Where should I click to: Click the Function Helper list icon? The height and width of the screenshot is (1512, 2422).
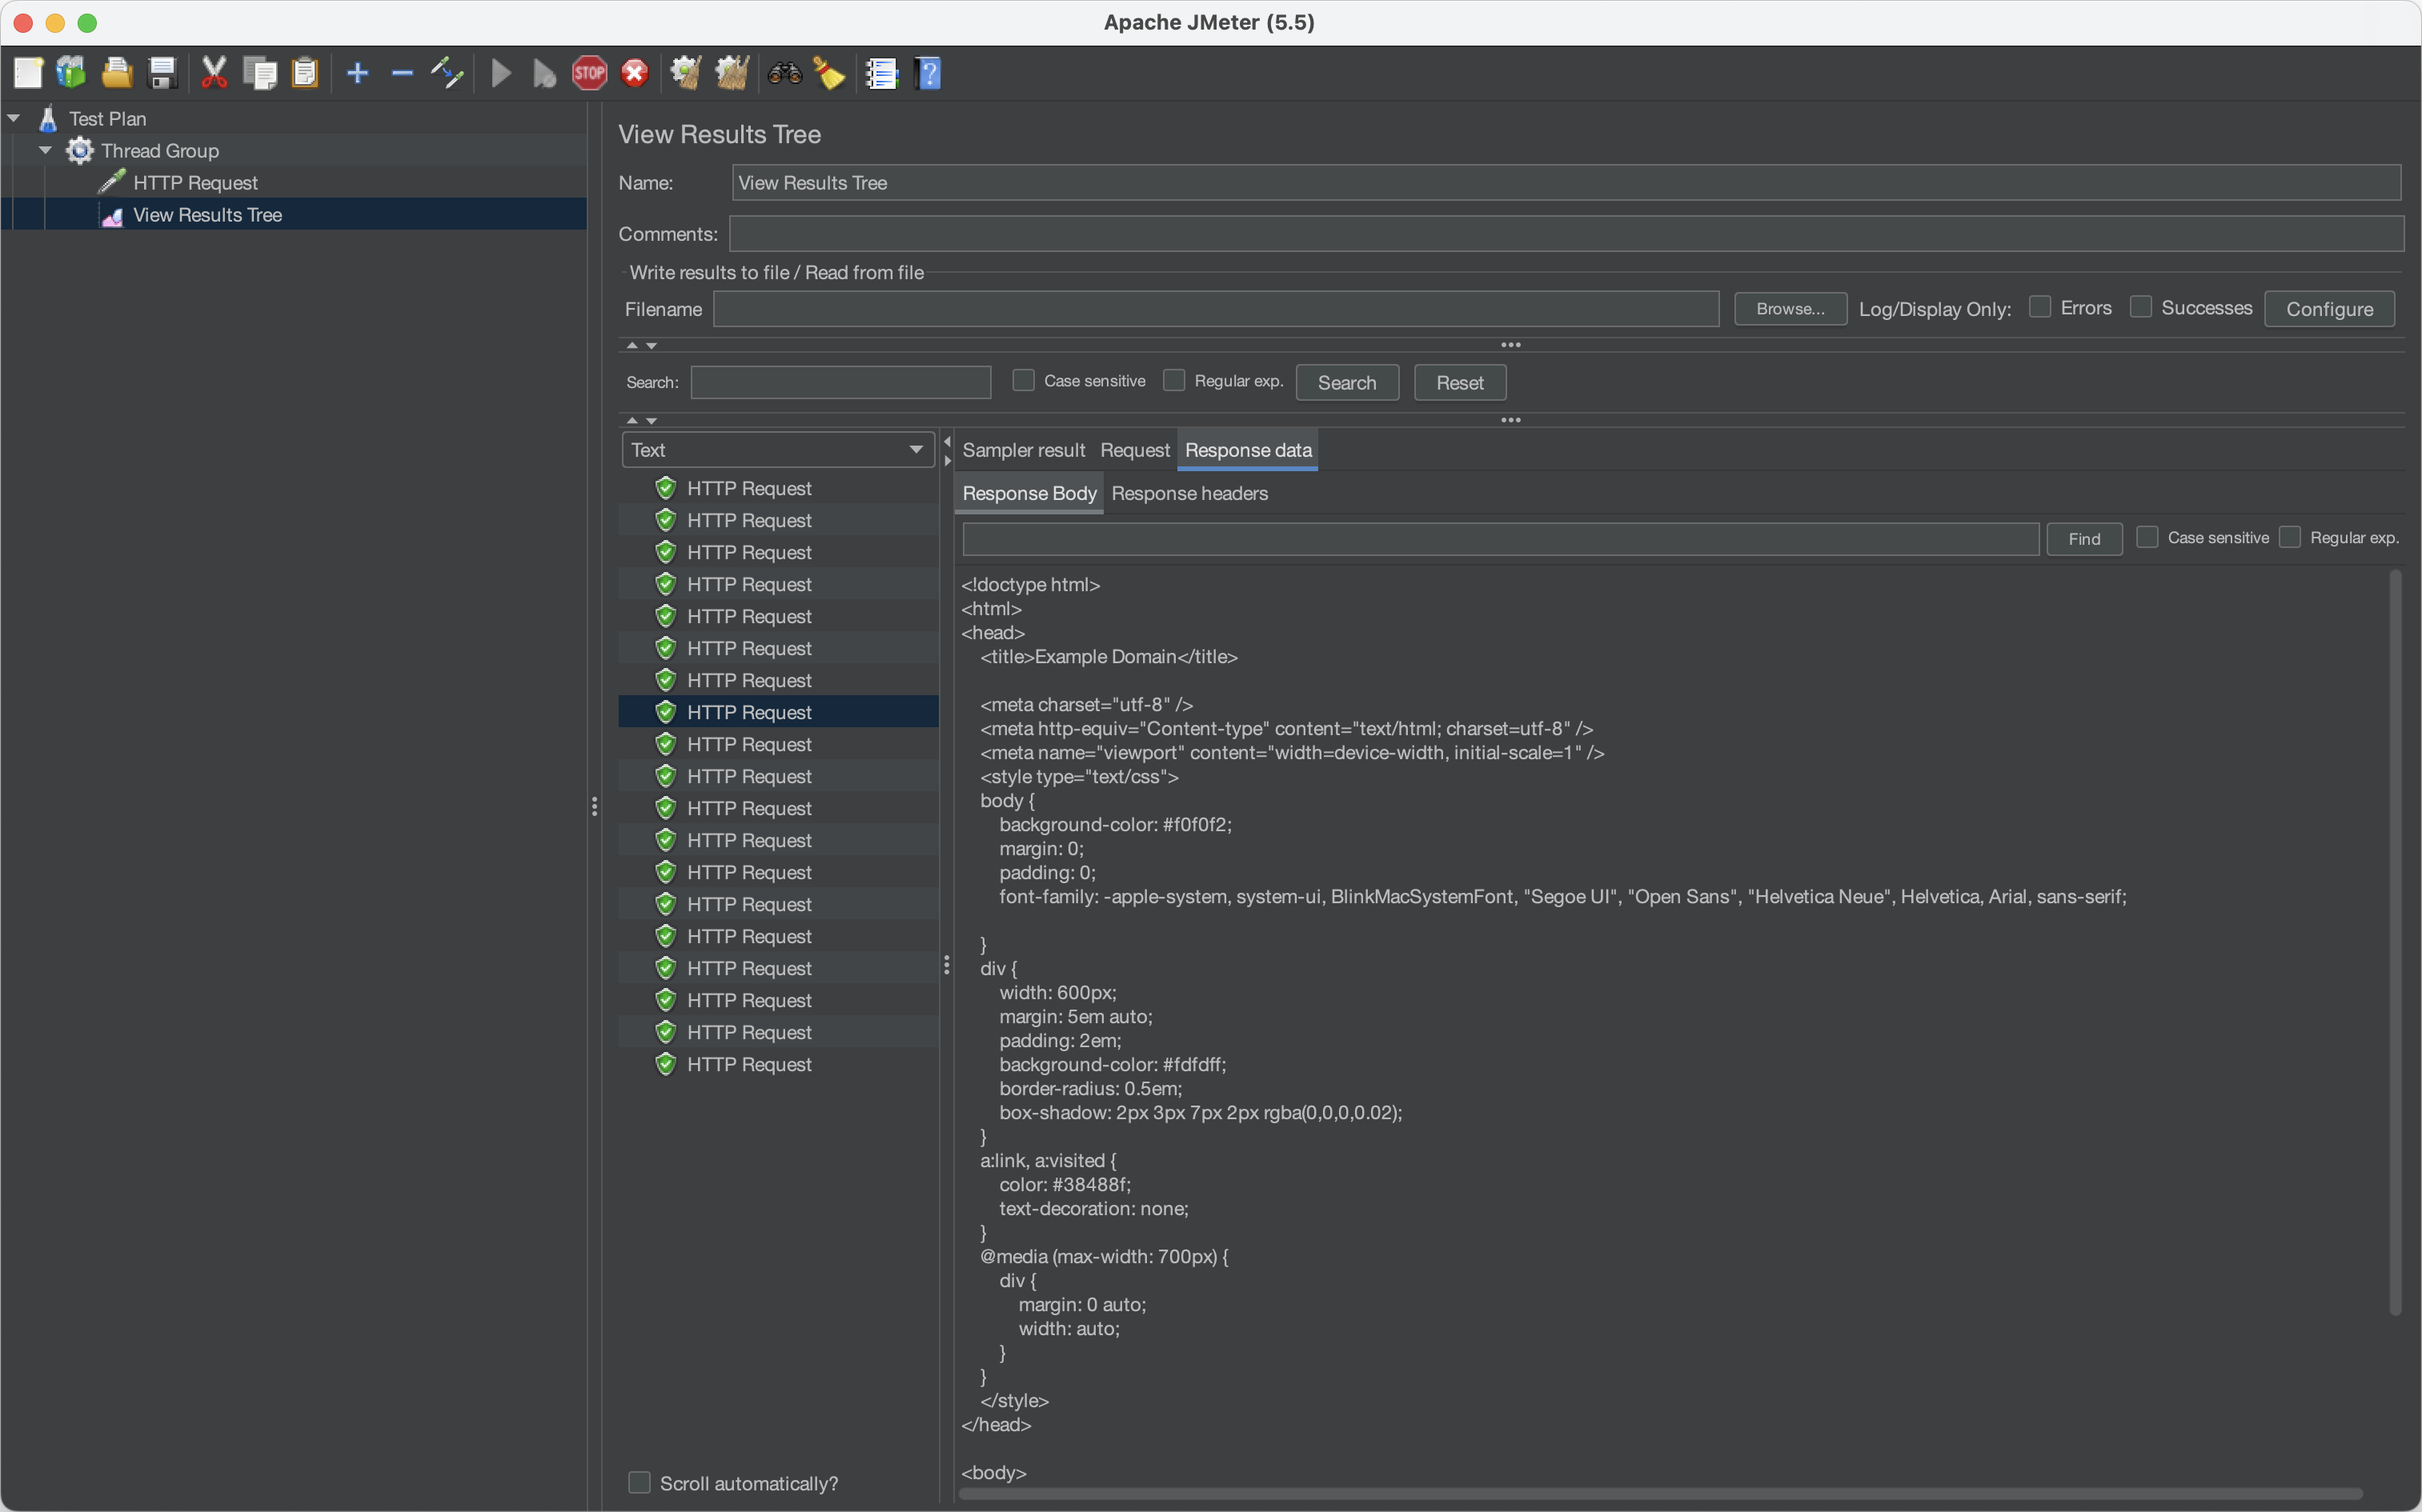click(881, 73)
